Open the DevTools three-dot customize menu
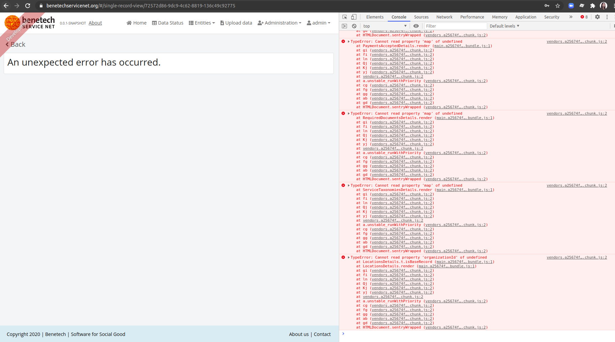The height and width of the screenshot is (342, 615). pyautogui.click(x=608, y=17)
